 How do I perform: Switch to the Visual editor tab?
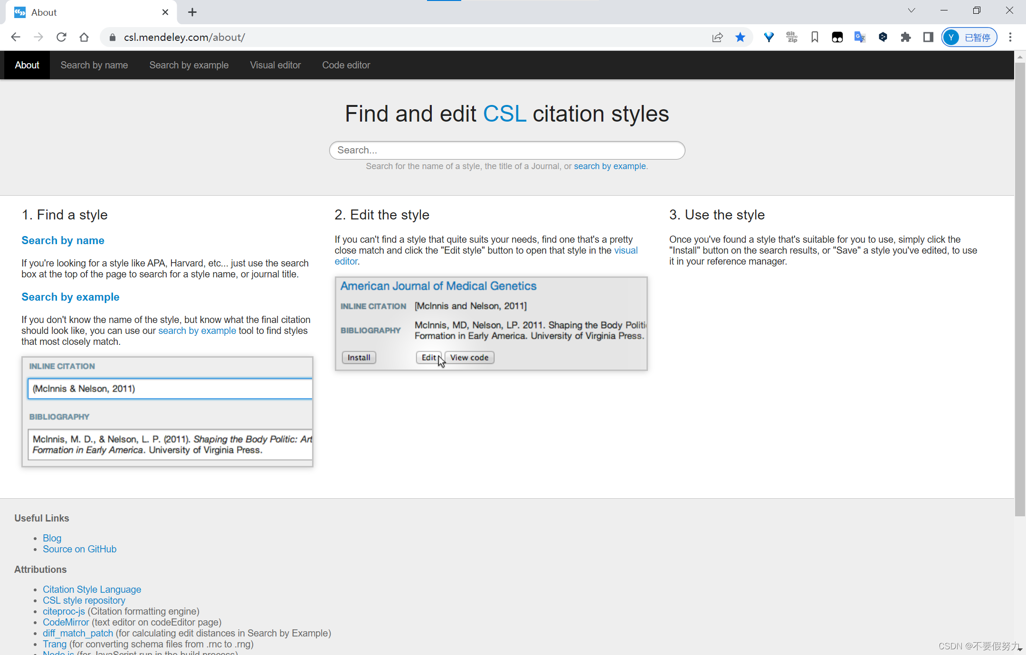point(275,65)
